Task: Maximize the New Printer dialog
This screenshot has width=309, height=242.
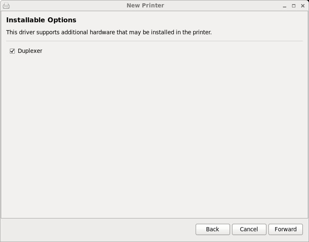Action: [x=293, y=6]
